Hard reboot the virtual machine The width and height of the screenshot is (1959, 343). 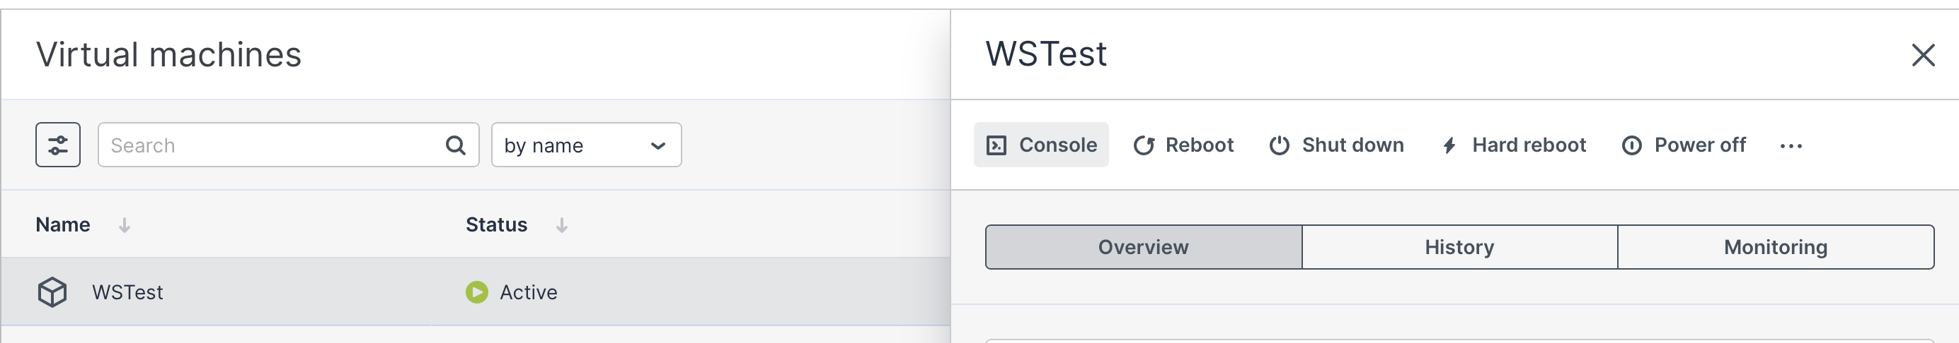tap(1513, 145)
